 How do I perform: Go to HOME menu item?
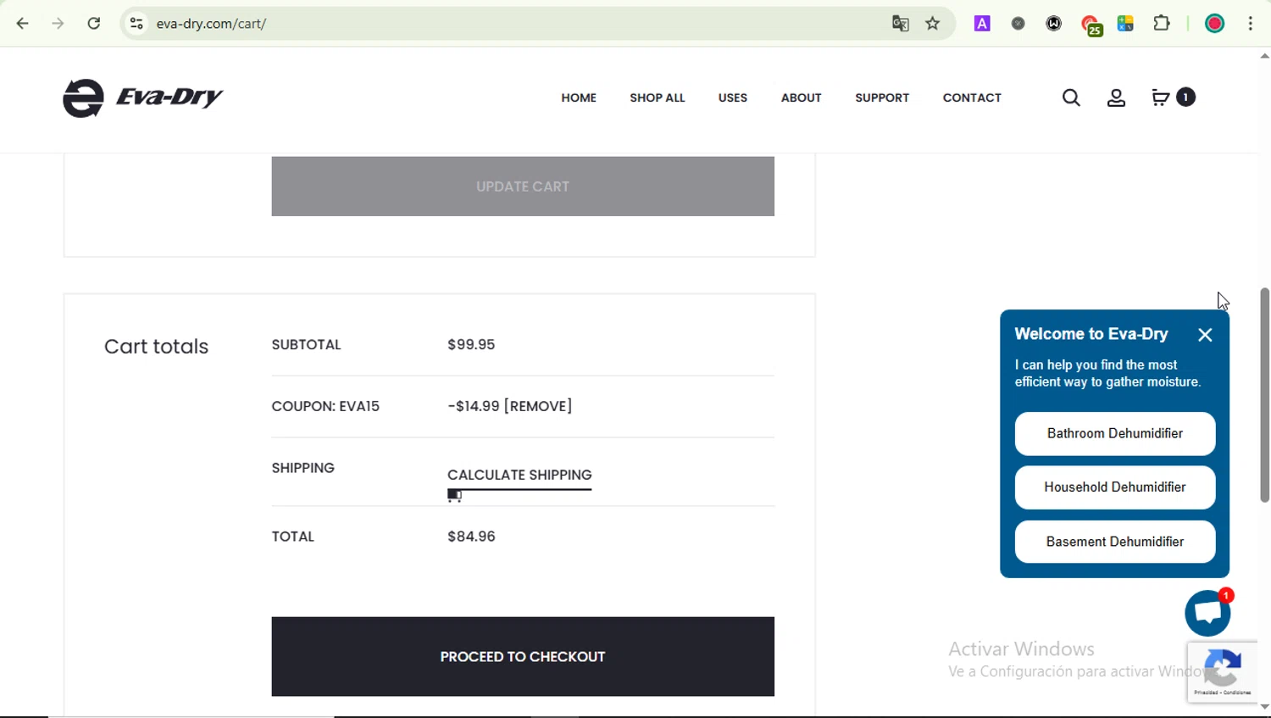point(579,97)
